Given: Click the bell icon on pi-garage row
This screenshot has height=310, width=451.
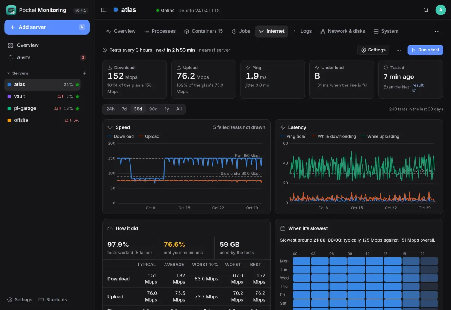Looking at the screenshot, I should (x=56, y=109).
